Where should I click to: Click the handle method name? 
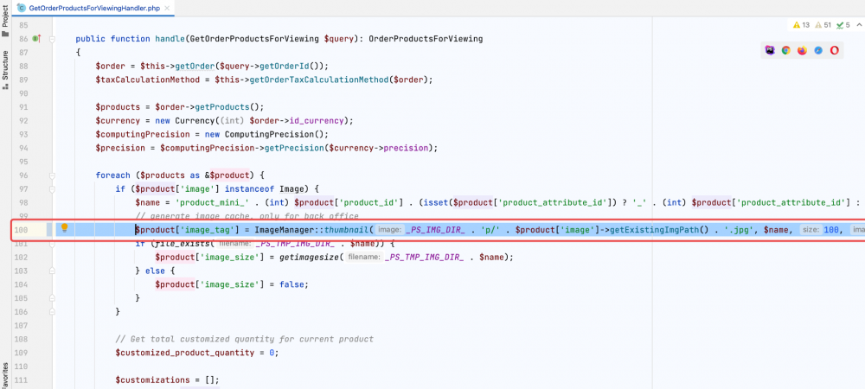pyautogui.click(x=170, y=39)
